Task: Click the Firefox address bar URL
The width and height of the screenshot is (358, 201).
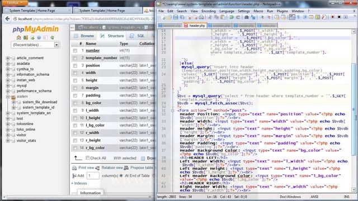Action: point(86,19)
